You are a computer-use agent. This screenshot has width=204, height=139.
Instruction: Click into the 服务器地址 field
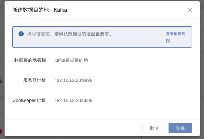tap(123, 80)
